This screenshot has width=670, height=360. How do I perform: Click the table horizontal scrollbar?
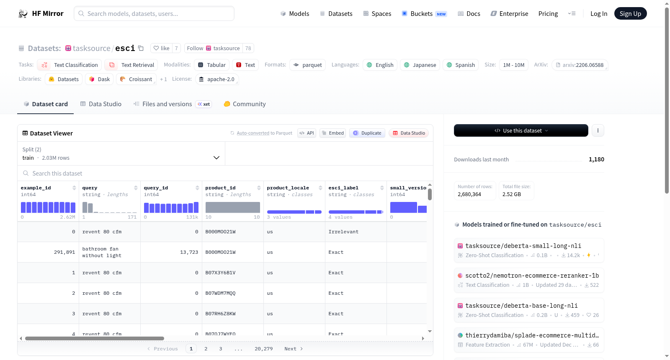tap(95, 338)
